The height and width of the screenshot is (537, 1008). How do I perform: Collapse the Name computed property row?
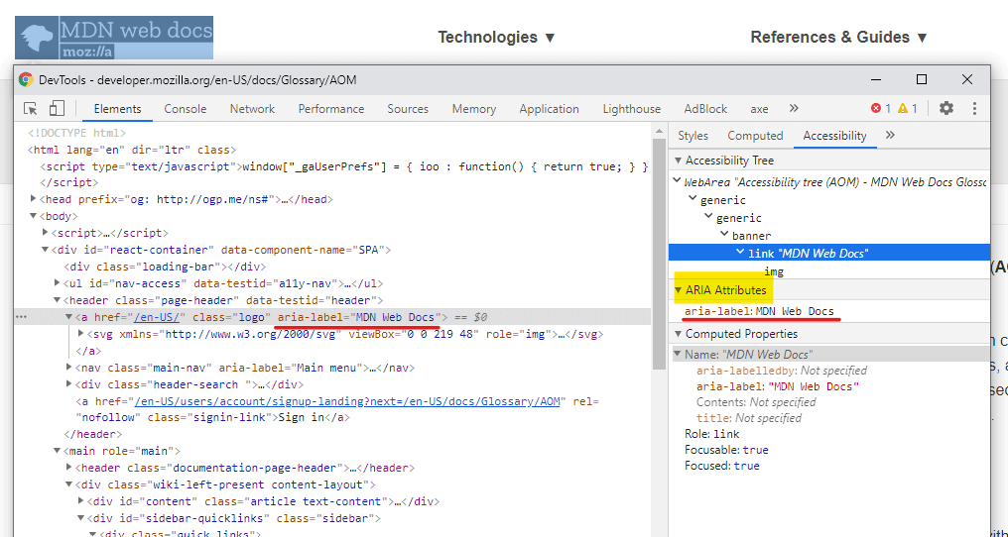point(677,354)
